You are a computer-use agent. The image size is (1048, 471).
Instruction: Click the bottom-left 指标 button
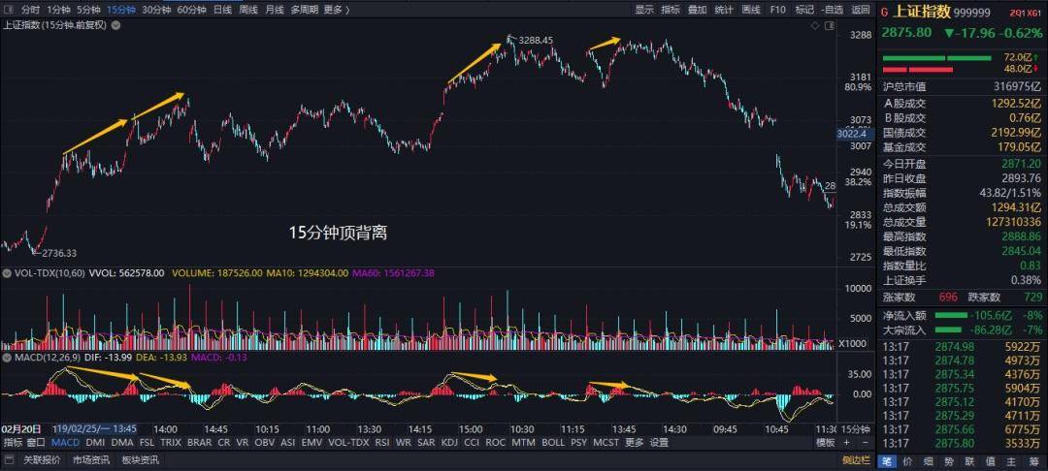[13, 442]
